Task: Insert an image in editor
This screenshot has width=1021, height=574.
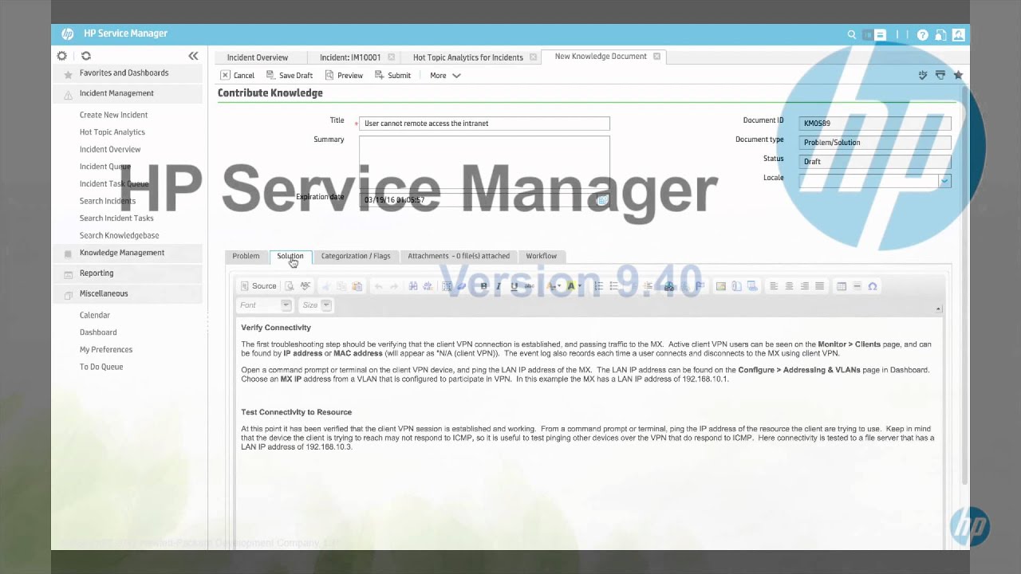Action: click(x=721, y=286)
